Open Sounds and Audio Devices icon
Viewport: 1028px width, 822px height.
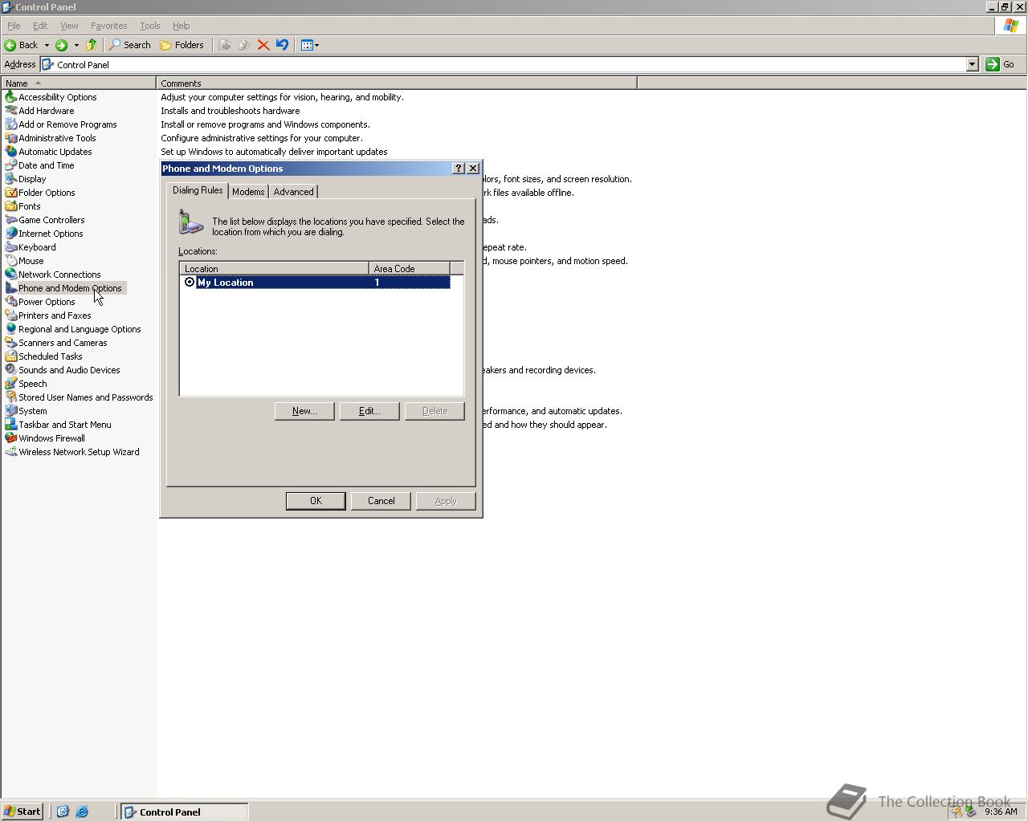[10, 370]
